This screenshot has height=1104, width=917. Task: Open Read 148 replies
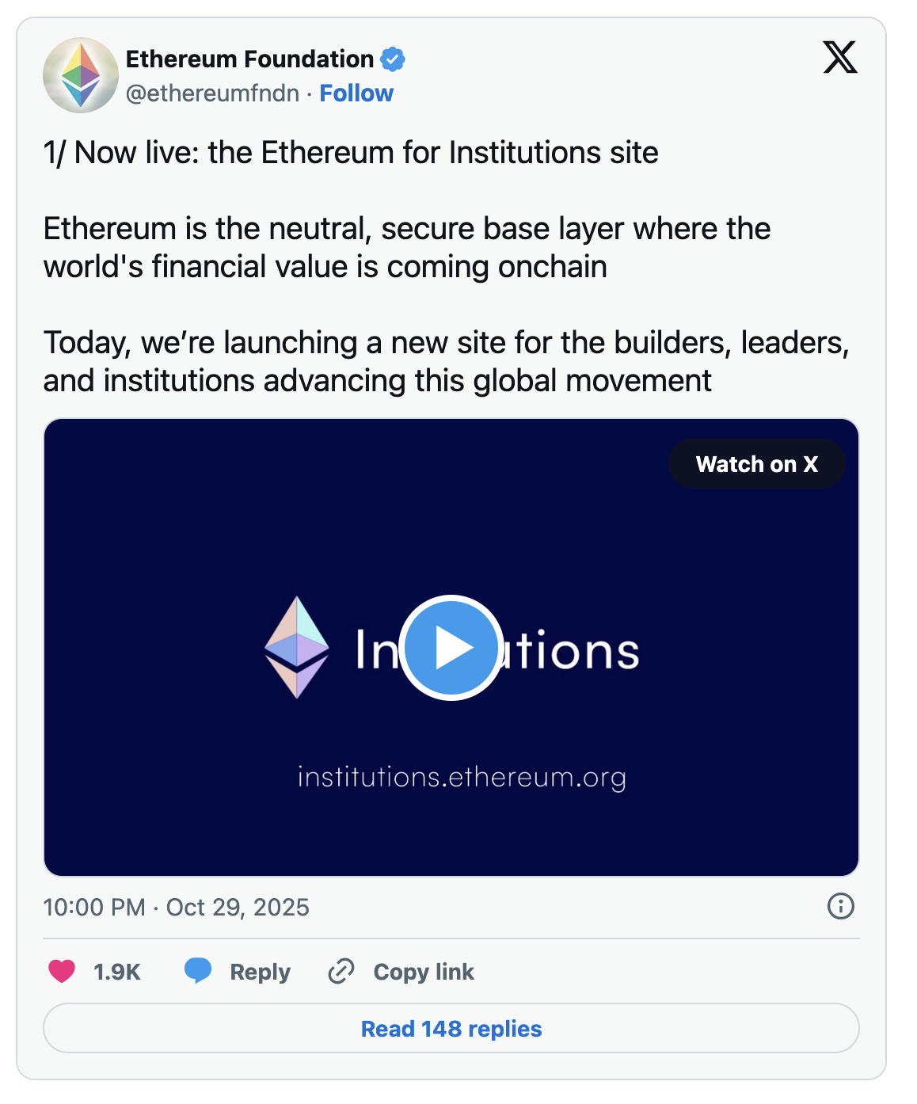pos(451,1029)
